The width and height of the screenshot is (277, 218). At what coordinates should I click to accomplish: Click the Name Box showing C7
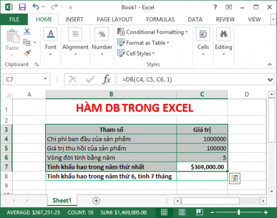23,79
